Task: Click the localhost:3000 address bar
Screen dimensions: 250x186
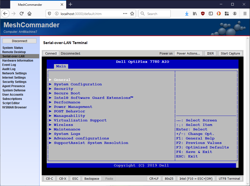Action: pyautogui.click(x=91, y=14)
